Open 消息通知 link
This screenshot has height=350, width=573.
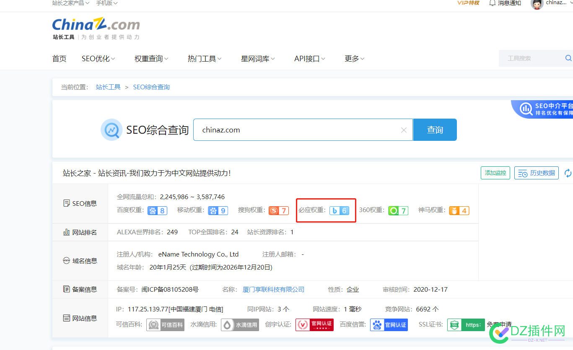509,3
